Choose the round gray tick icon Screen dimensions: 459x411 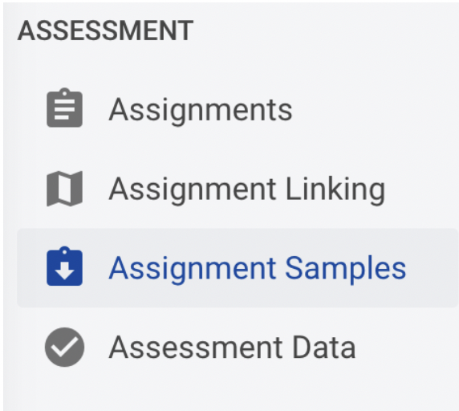[x=64, y=348]
